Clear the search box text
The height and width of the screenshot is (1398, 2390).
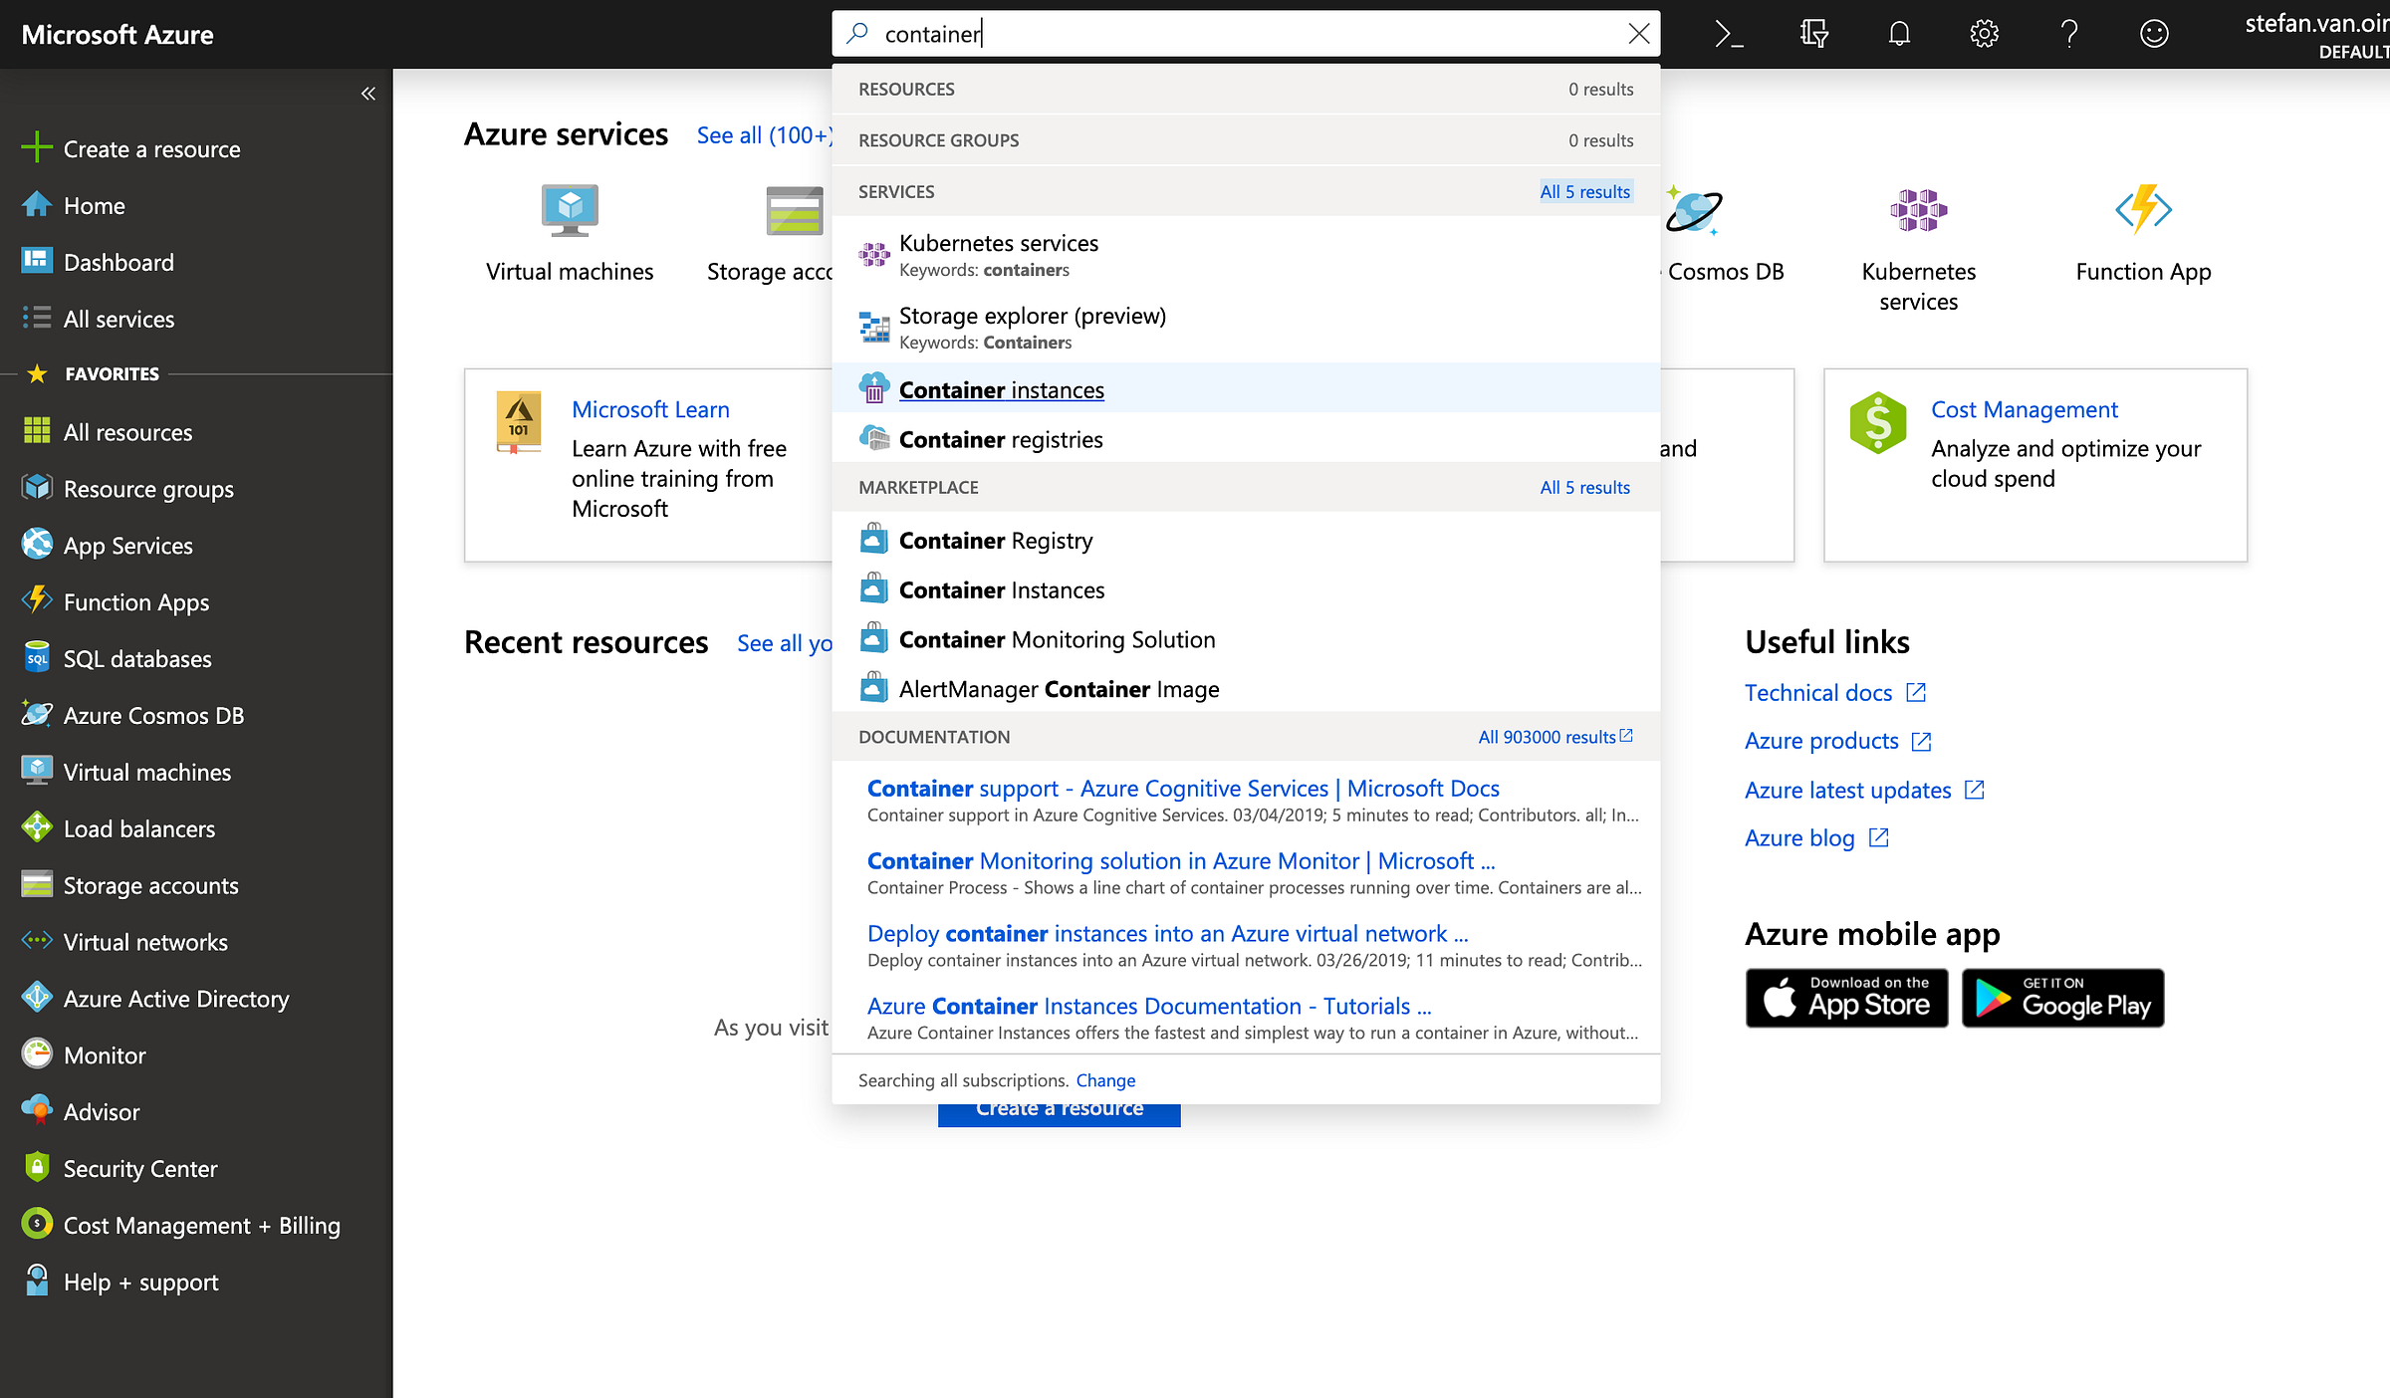(1638, 34)
